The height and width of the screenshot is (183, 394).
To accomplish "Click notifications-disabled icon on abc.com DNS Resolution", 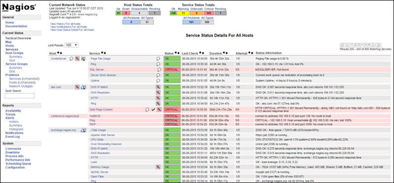I will tap(158, 92).
